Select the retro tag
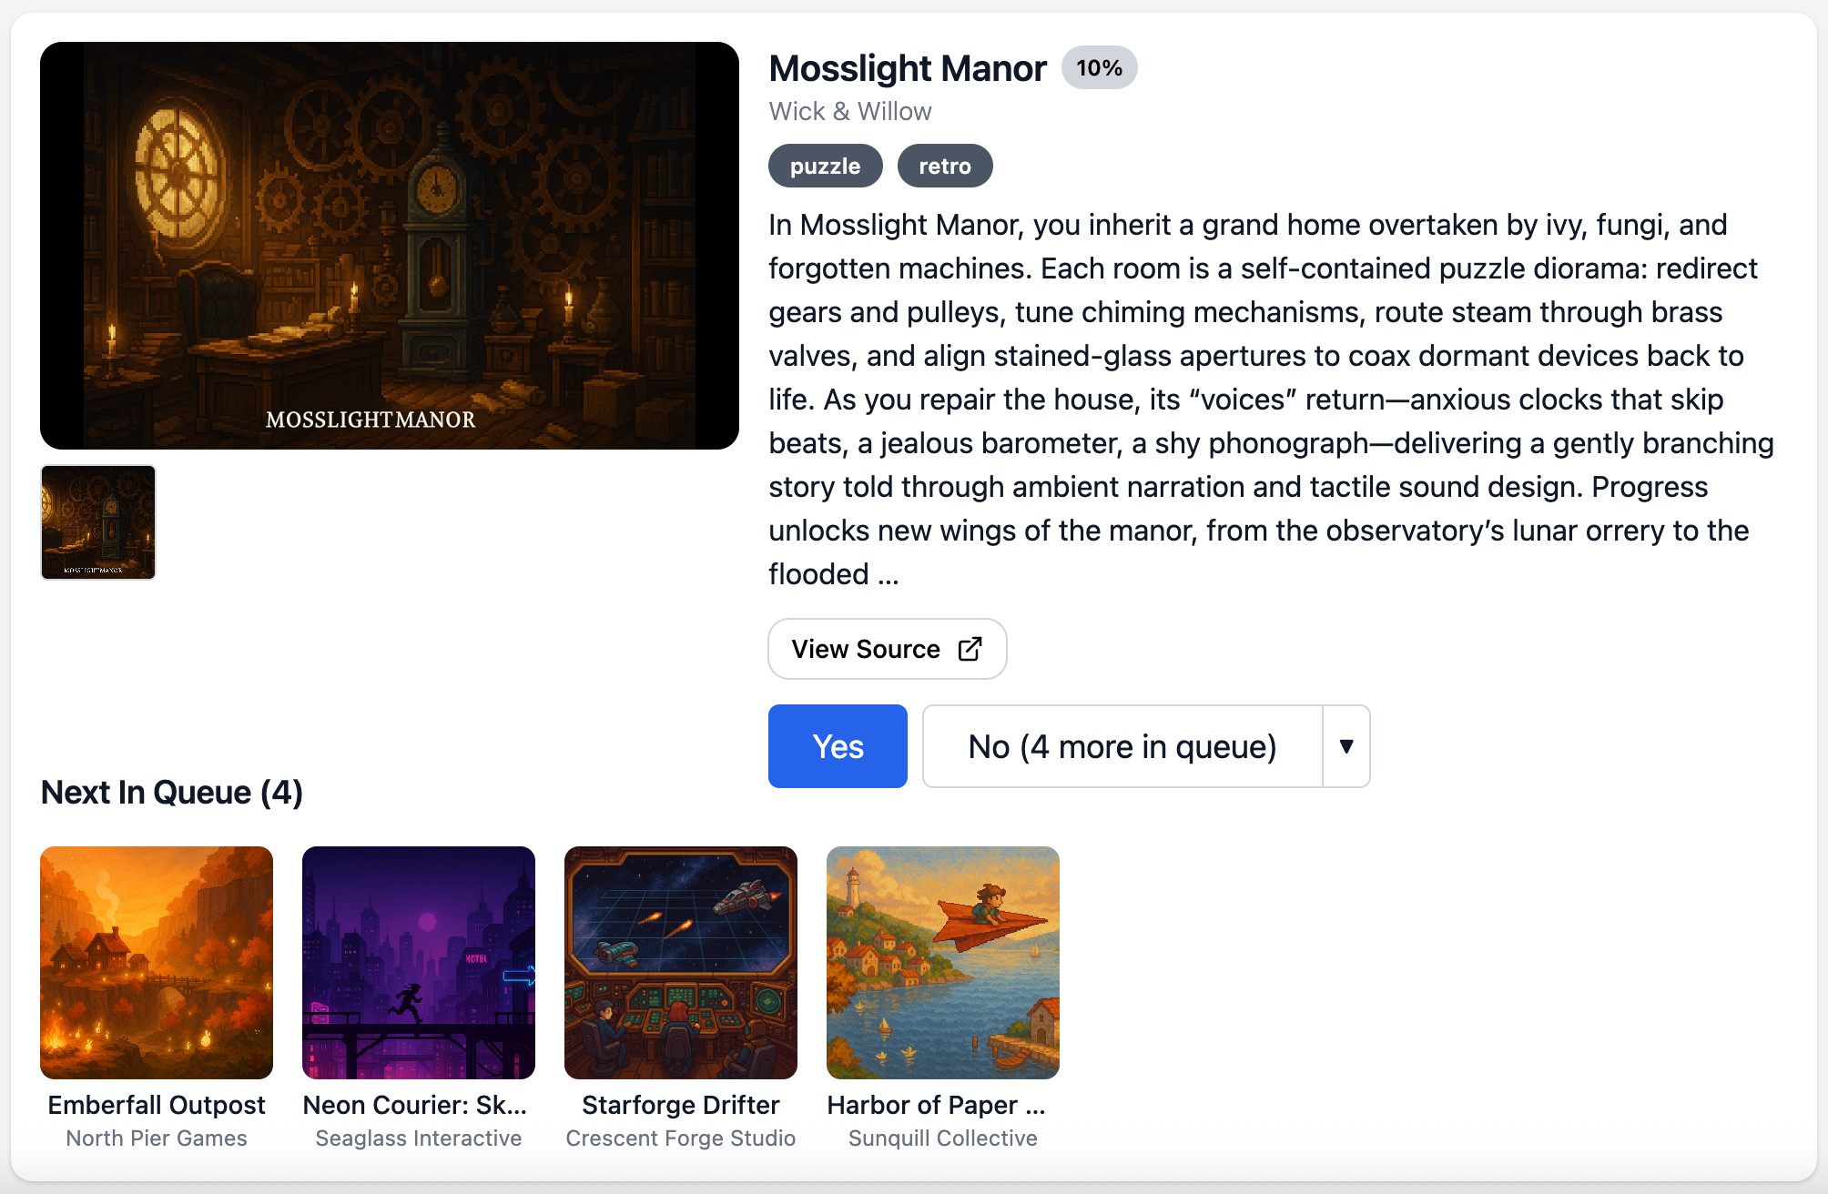This screenshot has width=1828, height=1194. tap(945, 166)
